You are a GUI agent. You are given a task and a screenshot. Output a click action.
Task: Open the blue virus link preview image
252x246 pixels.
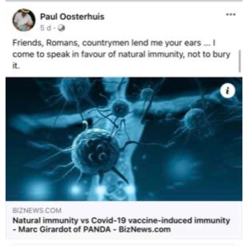tap(124, 139)
